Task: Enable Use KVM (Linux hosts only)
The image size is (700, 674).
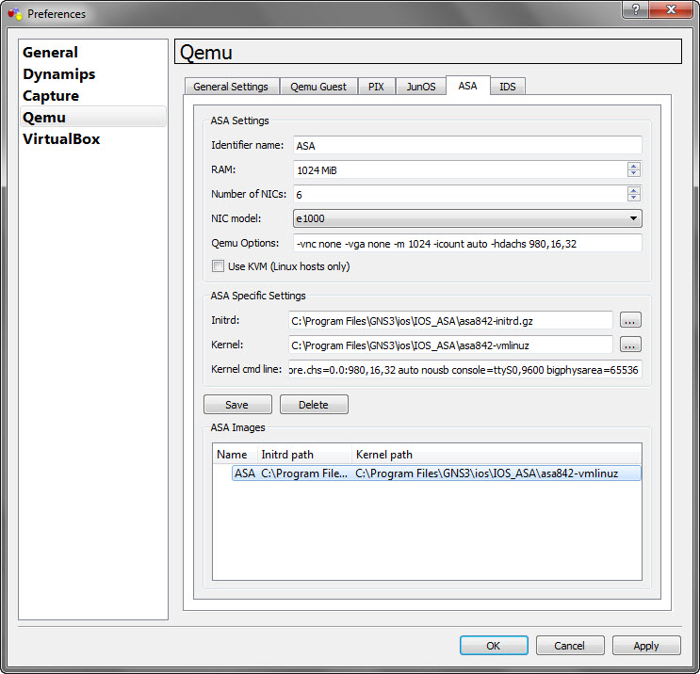Action: [x=218, y=266]
